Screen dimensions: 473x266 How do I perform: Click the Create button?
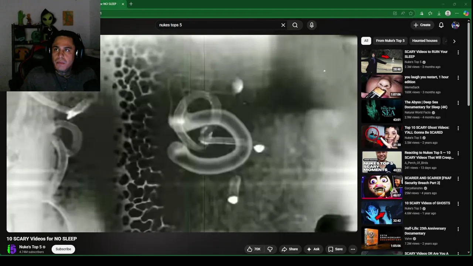pyautogui.click(x=422, y=25)
